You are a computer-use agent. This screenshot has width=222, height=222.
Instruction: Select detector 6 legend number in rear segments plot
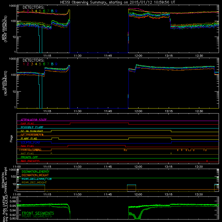[x=44, y=64]
